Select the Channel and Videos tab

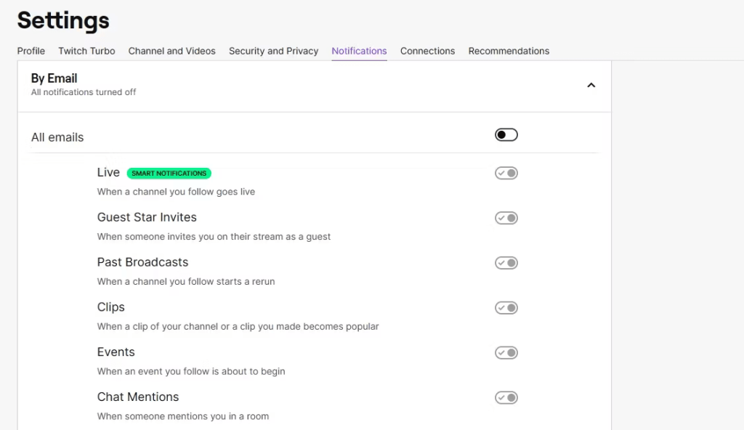[171, 51]
